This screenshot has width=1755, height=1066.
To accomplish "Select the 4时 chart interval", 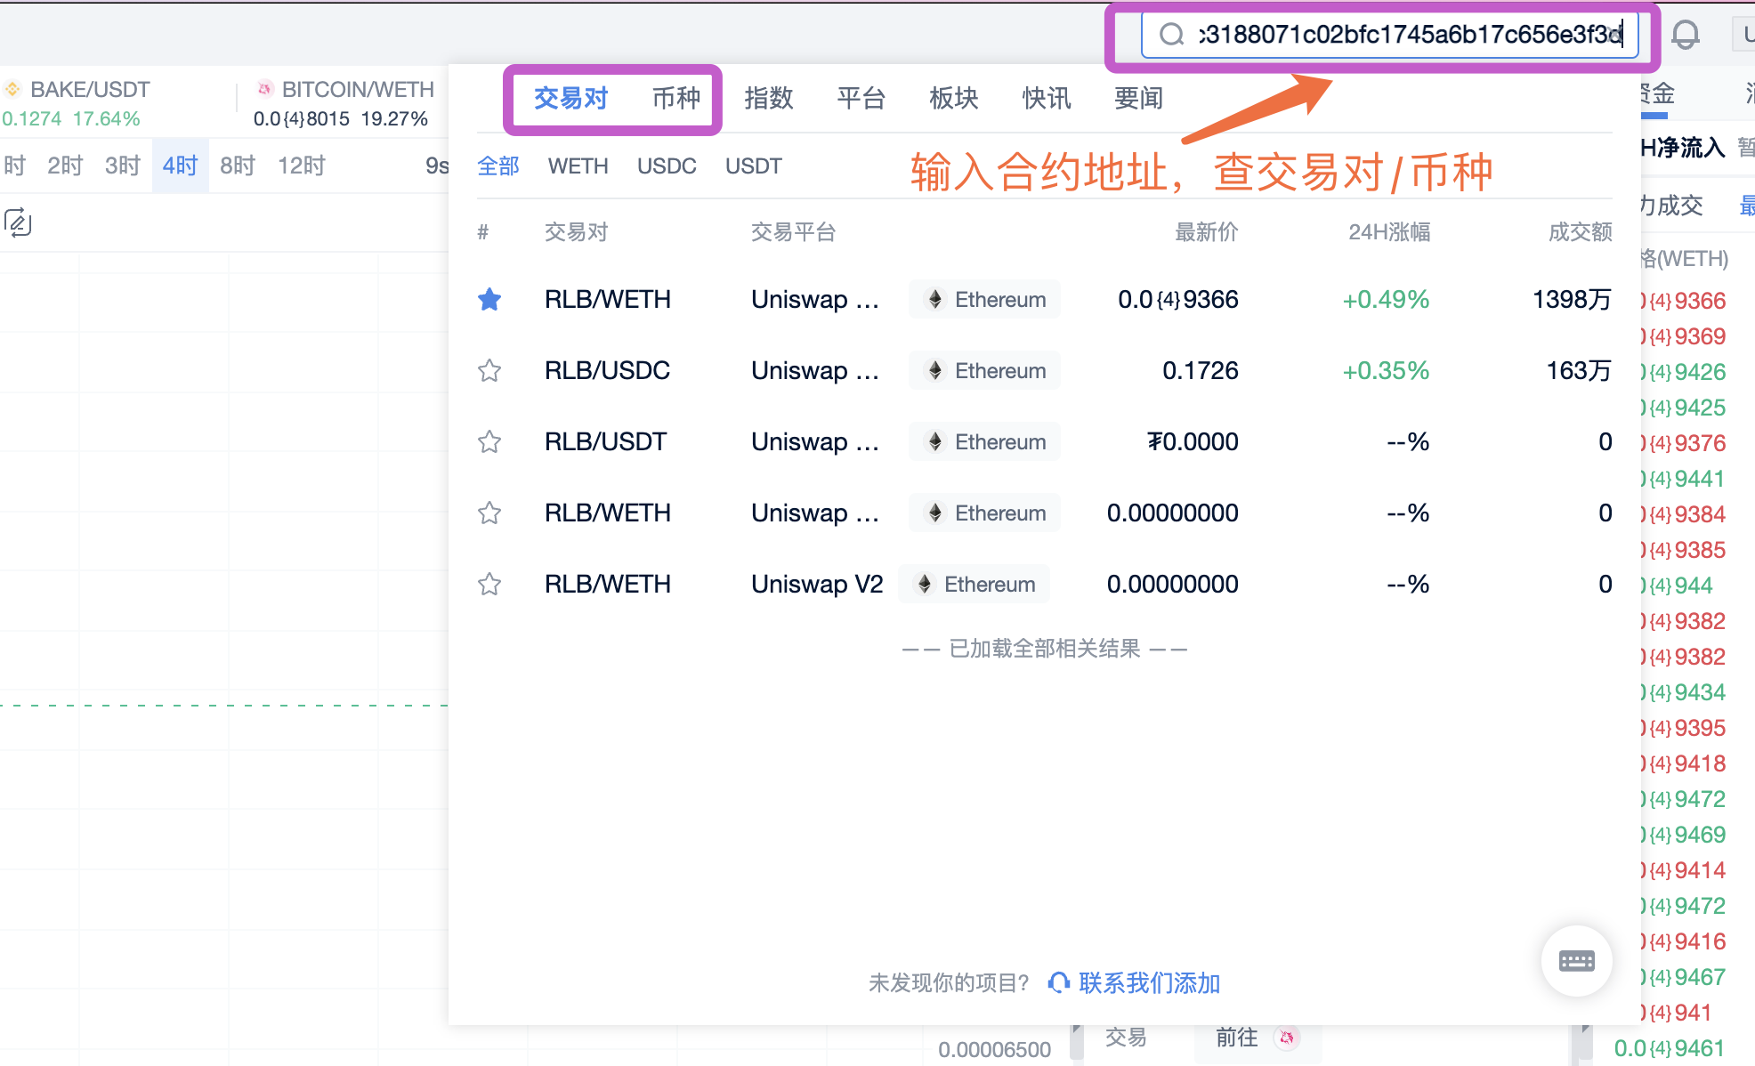I will pos(180,166).
